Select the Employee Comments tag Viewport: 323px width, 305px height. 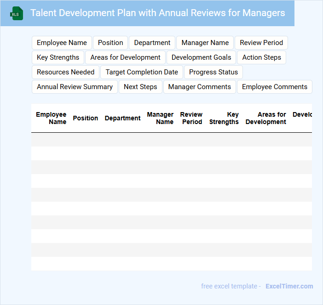pyautogui.click(x=274, y=87)
